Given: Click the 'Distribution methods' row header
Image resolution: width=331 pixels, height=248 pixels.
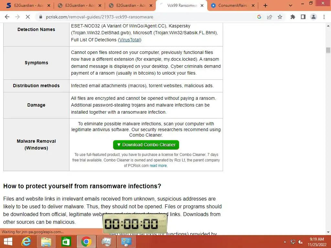Looking at the screenshot, I should (x=36, y=86).
